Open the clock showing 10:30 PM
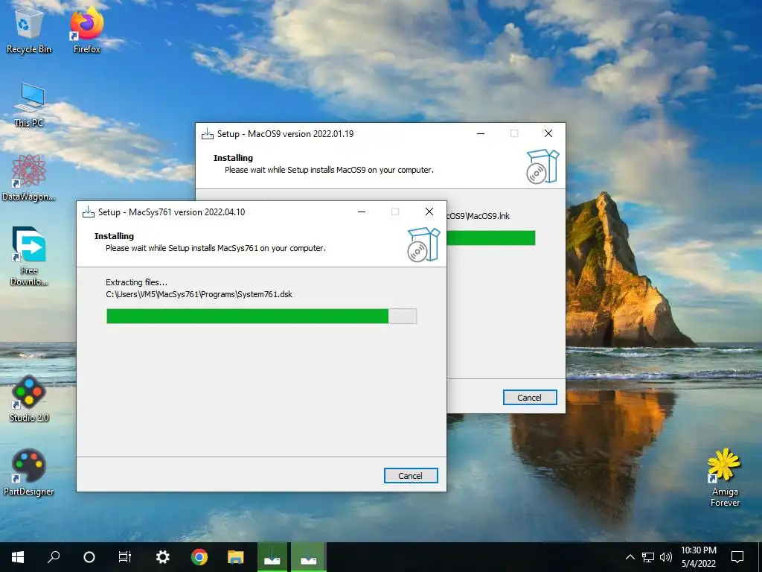 coord(699,557)
